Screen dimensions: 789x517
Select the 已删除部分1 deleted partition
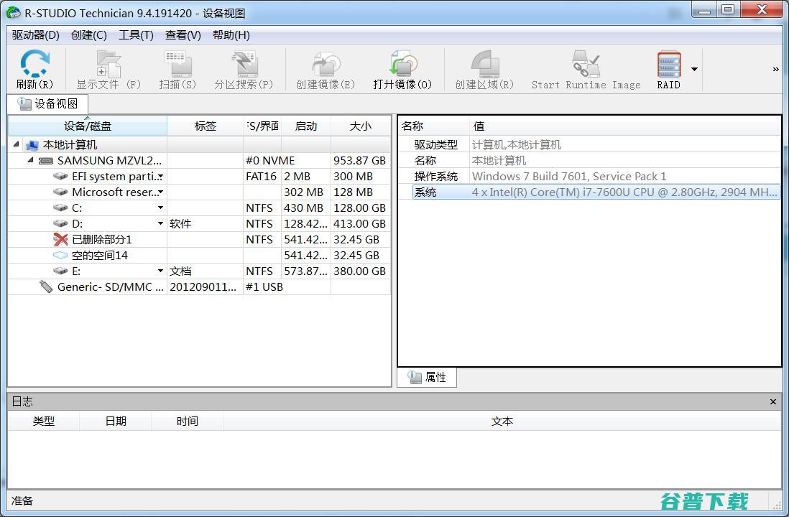[101, 239]
